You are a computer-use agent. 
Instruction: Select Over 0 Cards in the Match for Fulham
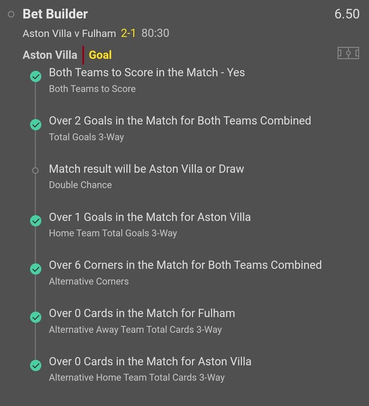(142, 313)
